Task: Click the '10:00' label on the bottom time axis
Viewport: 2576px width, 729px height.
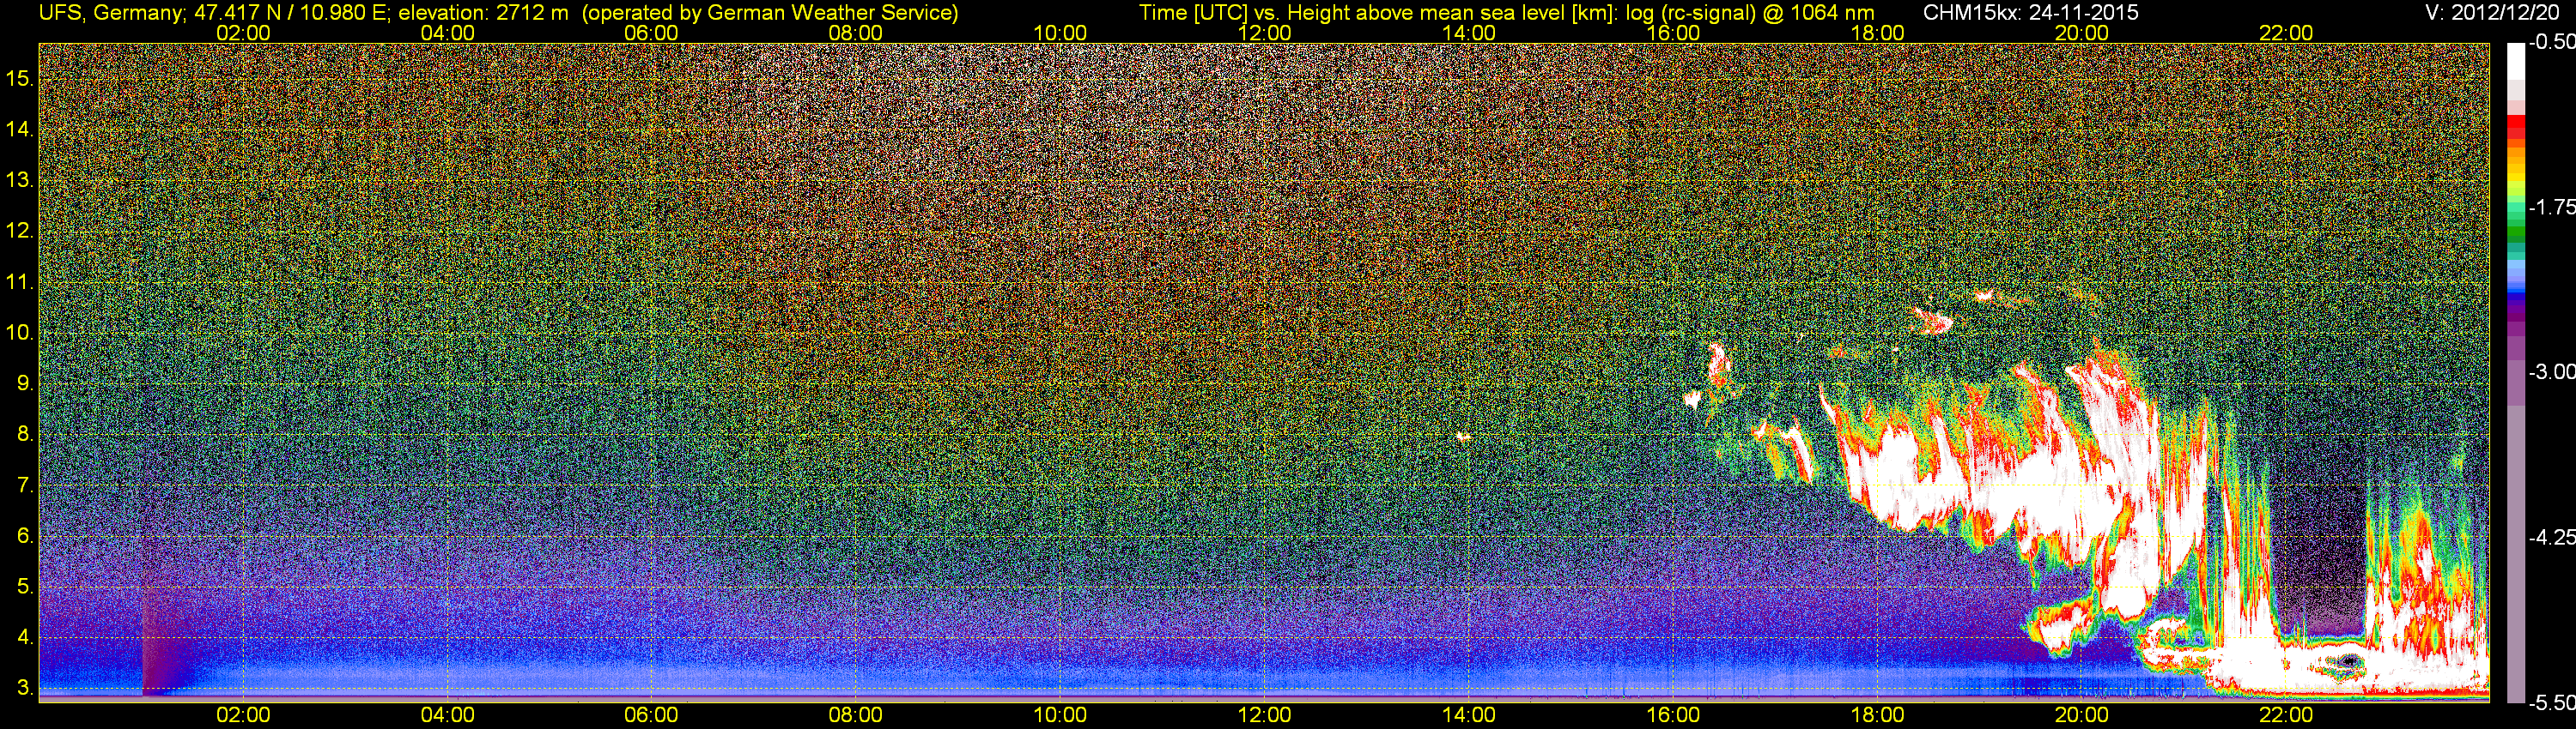Action: 1060,715
